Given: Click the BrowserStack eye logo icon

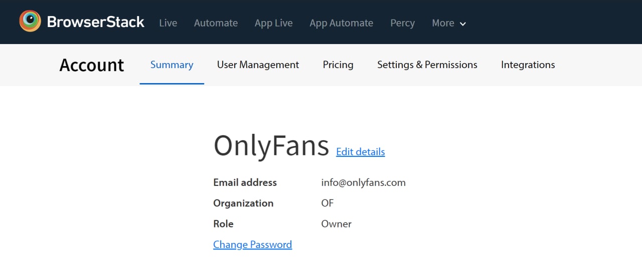Looking at the screenshot, I should 30,21.
